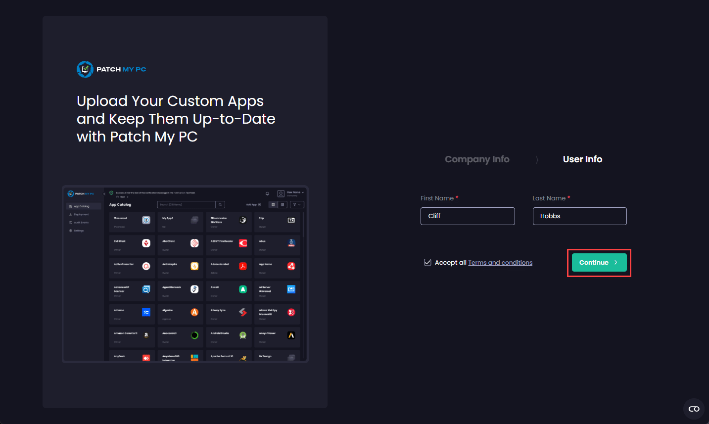Click the 7zip app icon in preview
This screenshot has height=424, width=709.
pyautogui.click(x=291, y=220)
